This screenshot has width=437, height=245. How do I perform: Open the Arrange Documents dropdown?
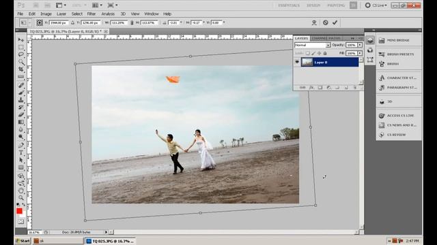coord(97,5)
